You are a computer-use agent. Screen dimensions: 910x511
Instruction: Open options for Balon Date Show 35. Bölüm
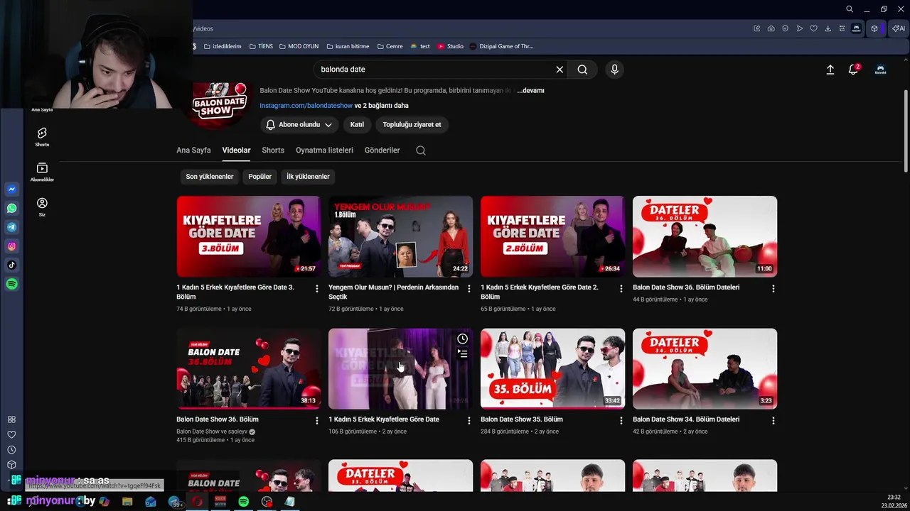621,420
